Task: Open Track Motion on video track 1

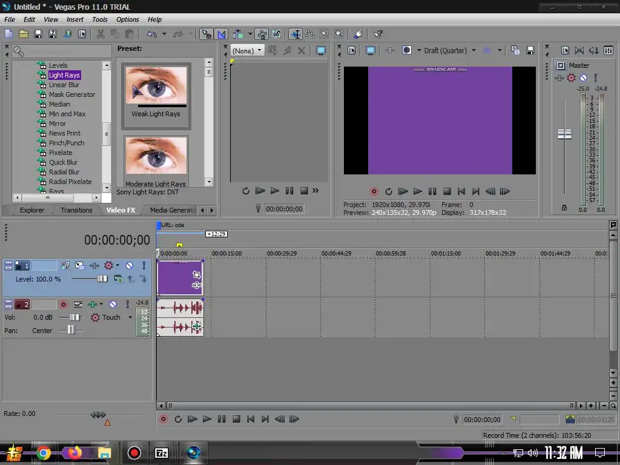Action: 79,265
